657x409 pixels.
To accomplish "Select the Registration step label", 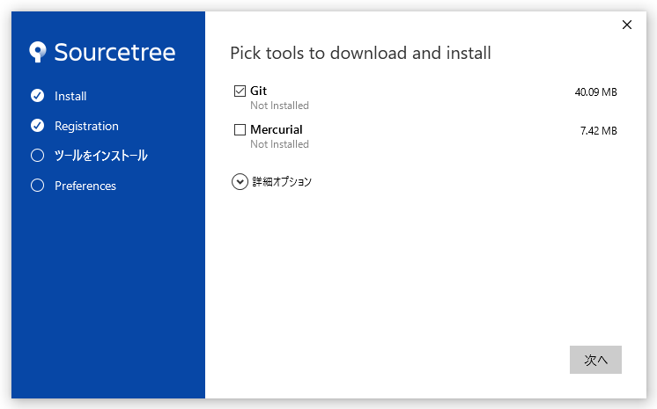I will click(86, 126).
